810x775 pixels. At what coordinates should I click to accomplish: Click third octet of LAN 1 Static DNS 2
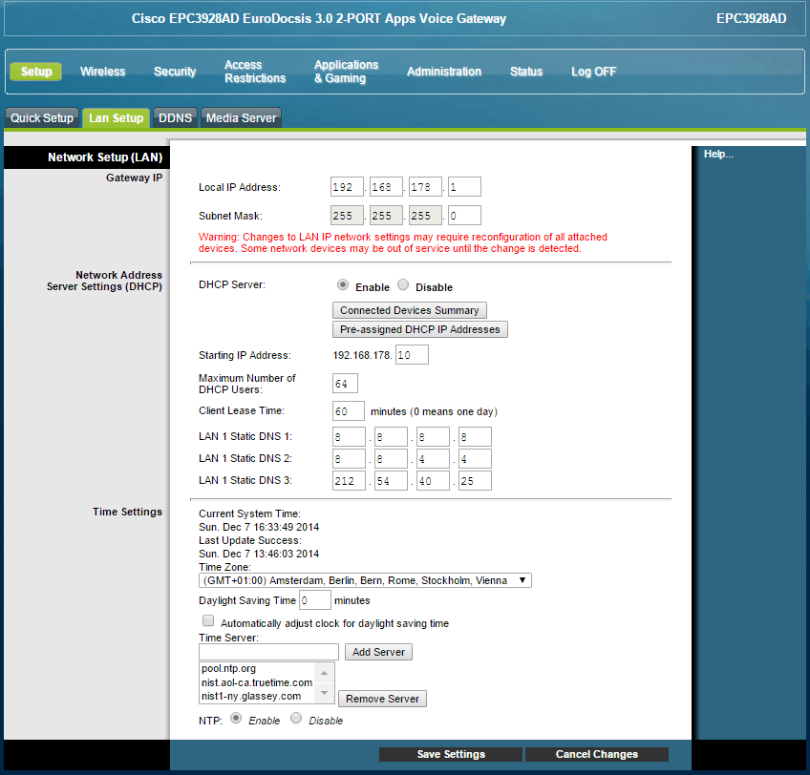pyautogui.click(x=433, y=458)
